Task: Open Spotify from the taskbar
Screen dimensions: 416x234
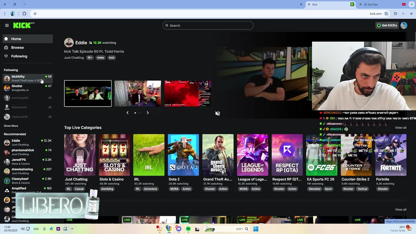Action: [188, 229]
